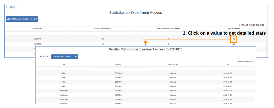Viewport: 274px width, 108px height.
Task: Sort by the Search across all accesses header
Action: [x=168, y=28]
